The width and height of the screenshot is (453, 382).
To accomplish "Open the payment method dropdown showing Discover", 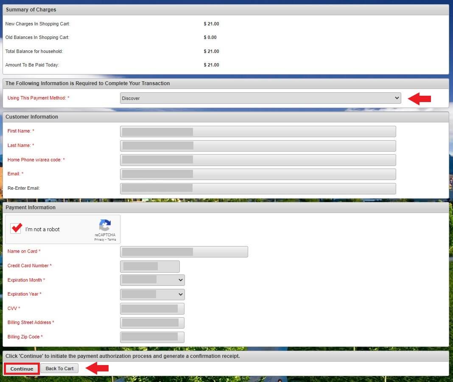I will click(x=260, y=98).
